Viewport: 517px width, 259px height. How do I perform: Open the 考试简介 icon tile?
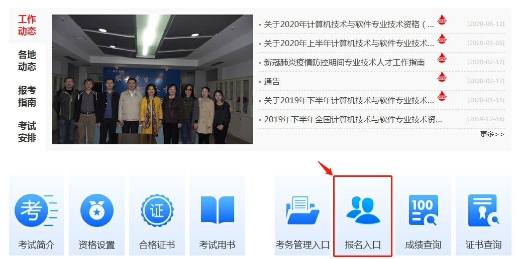(x=36, y=211)
